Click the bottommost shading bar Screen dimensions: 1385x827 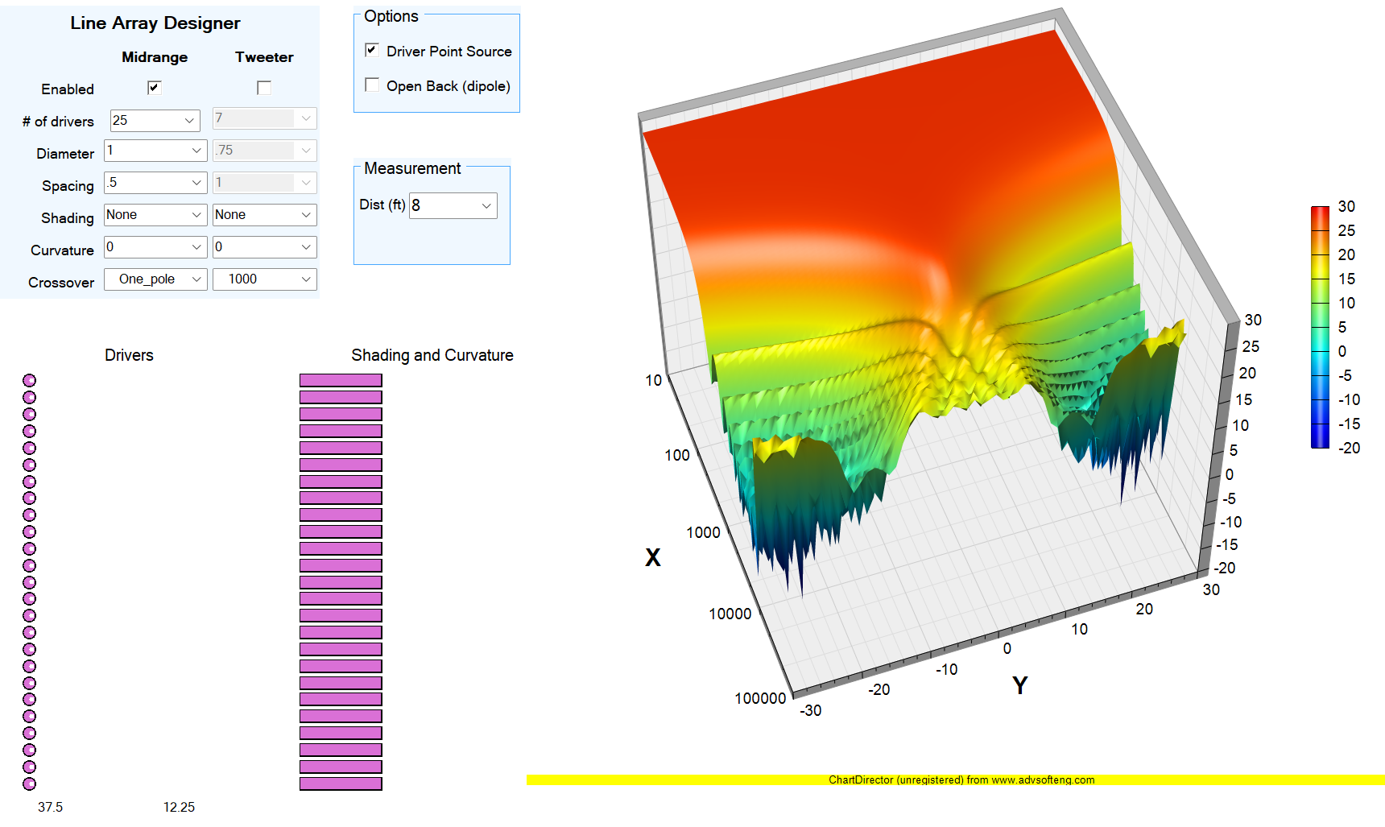tap(341, 784)
